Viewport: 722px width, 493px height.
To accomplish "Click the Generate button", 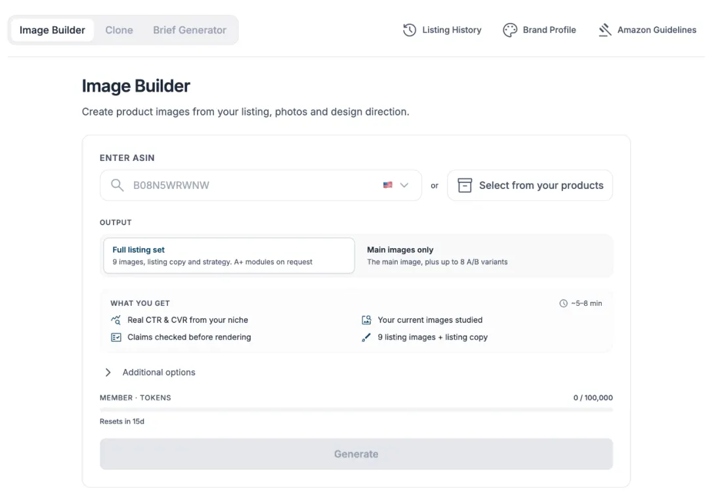I will (356, 454).
